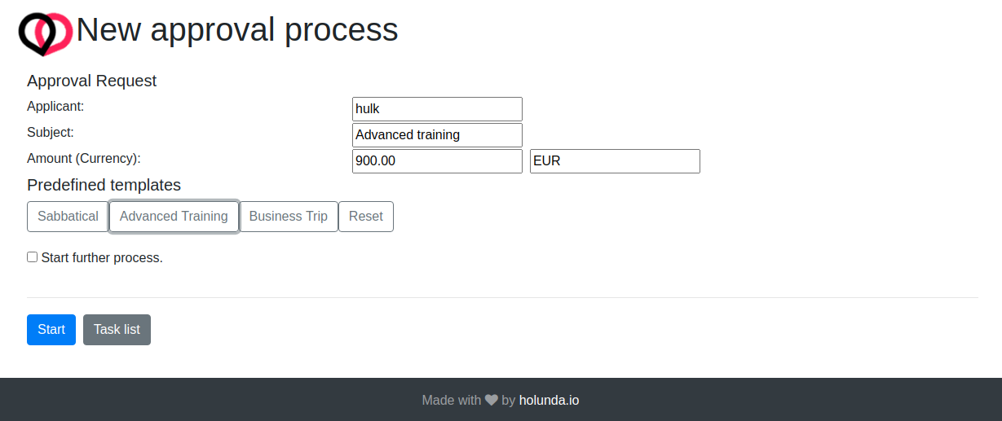Click into the Subject text field
The width and height of the screenshot is (1002, 421).
[x=437, y=135]
